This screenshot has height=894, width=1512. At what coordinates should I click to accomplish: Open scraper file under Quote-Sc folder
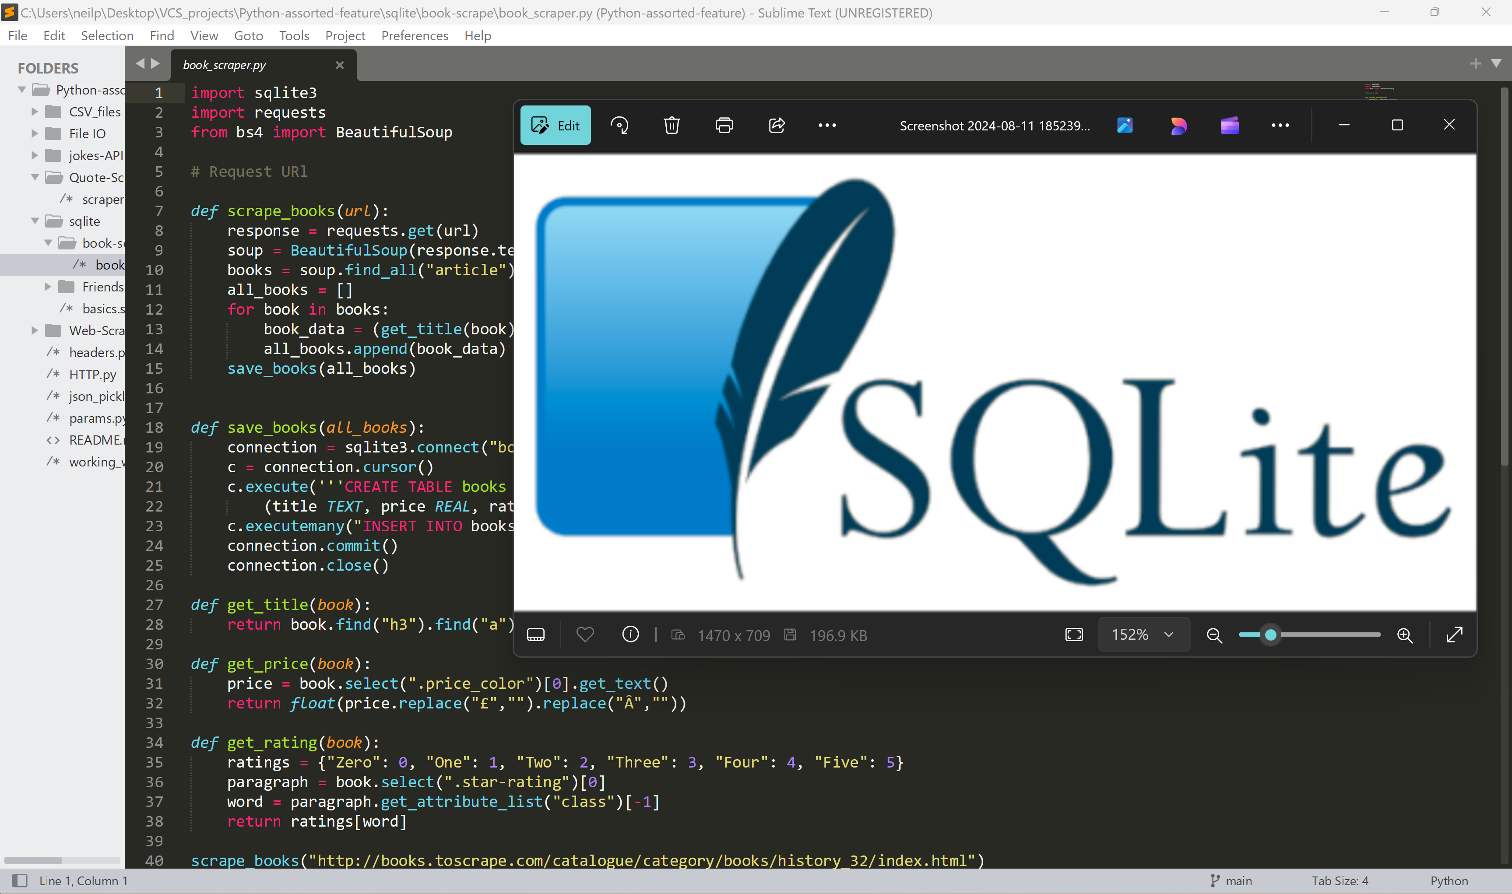[103, 200]
